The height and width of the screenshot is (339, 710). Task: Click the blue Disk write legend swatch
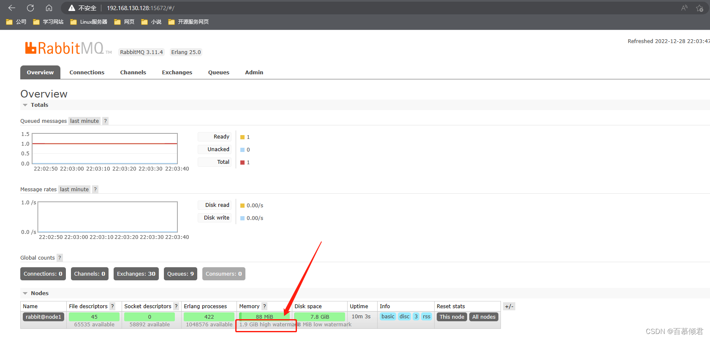[242, 218]
